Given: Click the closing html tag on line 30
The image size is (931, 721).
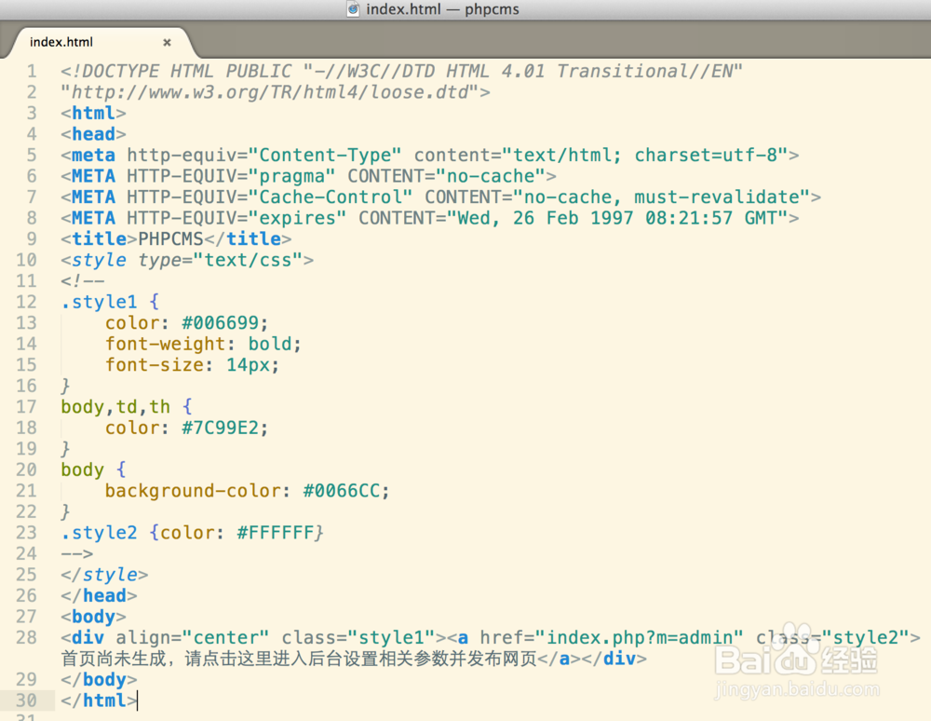Looking at the screenshot, I should tap(100, 701).
